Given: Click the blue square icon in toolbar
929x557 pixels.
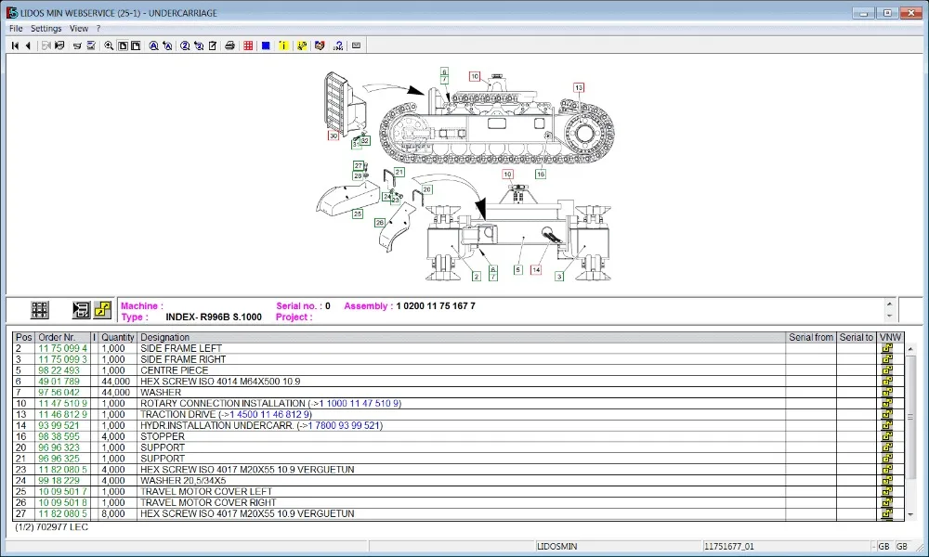Looking at the screenshot, I should [266, 45].
